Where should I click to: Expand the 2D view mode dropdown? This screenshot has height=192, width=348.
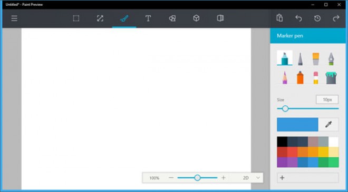tap(258, 178)
